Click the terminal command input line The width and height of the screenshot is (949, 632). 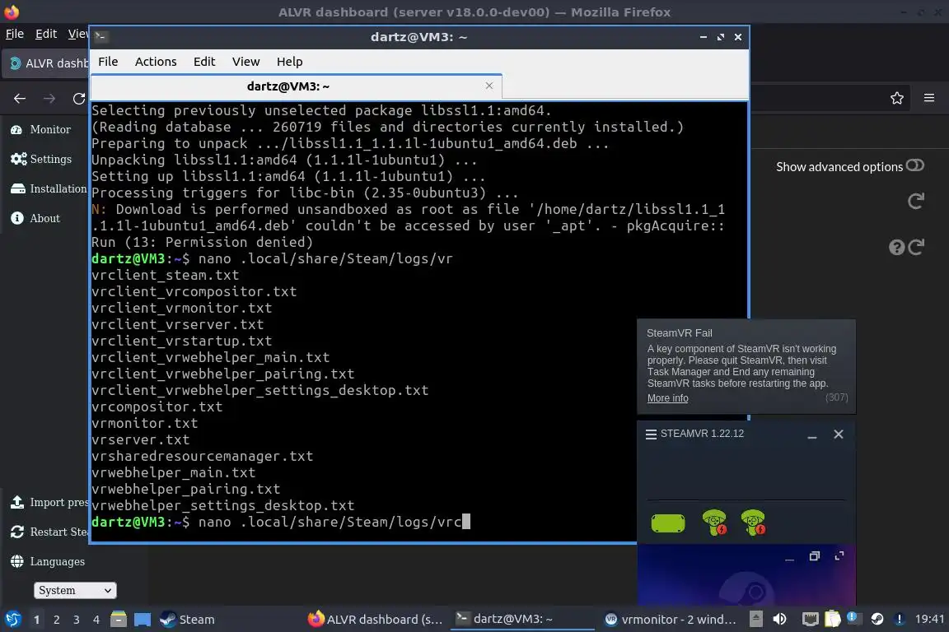pos(363,522)
